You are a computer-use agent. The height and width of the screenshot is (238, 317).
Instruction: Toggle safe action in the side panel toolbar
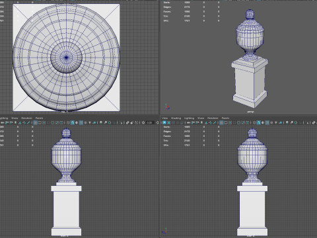(243, 122)
